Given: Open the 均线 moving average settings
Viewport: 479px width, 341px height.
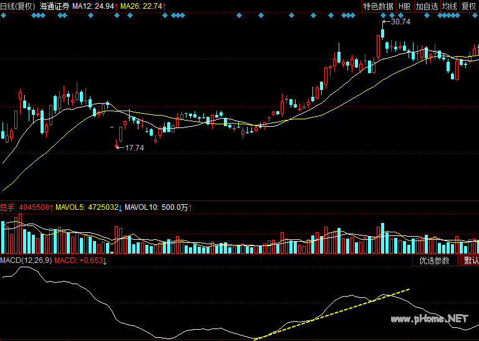Looking at the screenshot, I should (450, 6).
